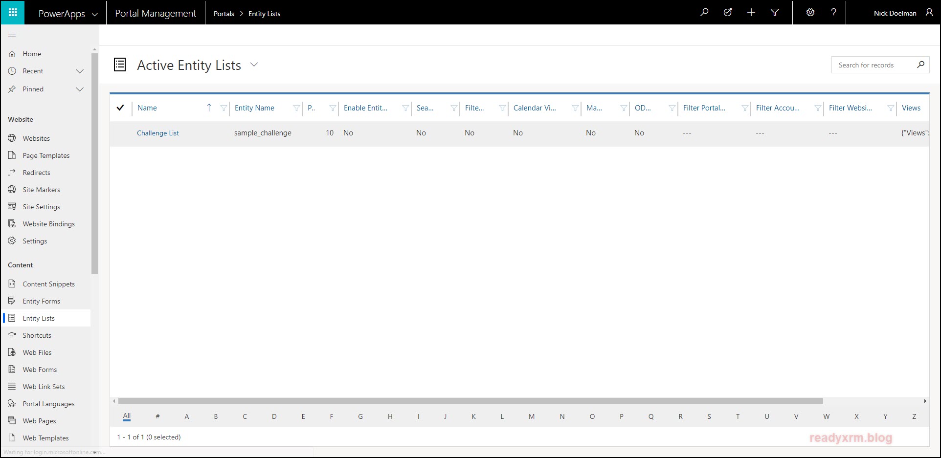
Task: Click the plus icon to create new record
Action: pos(751,13)
